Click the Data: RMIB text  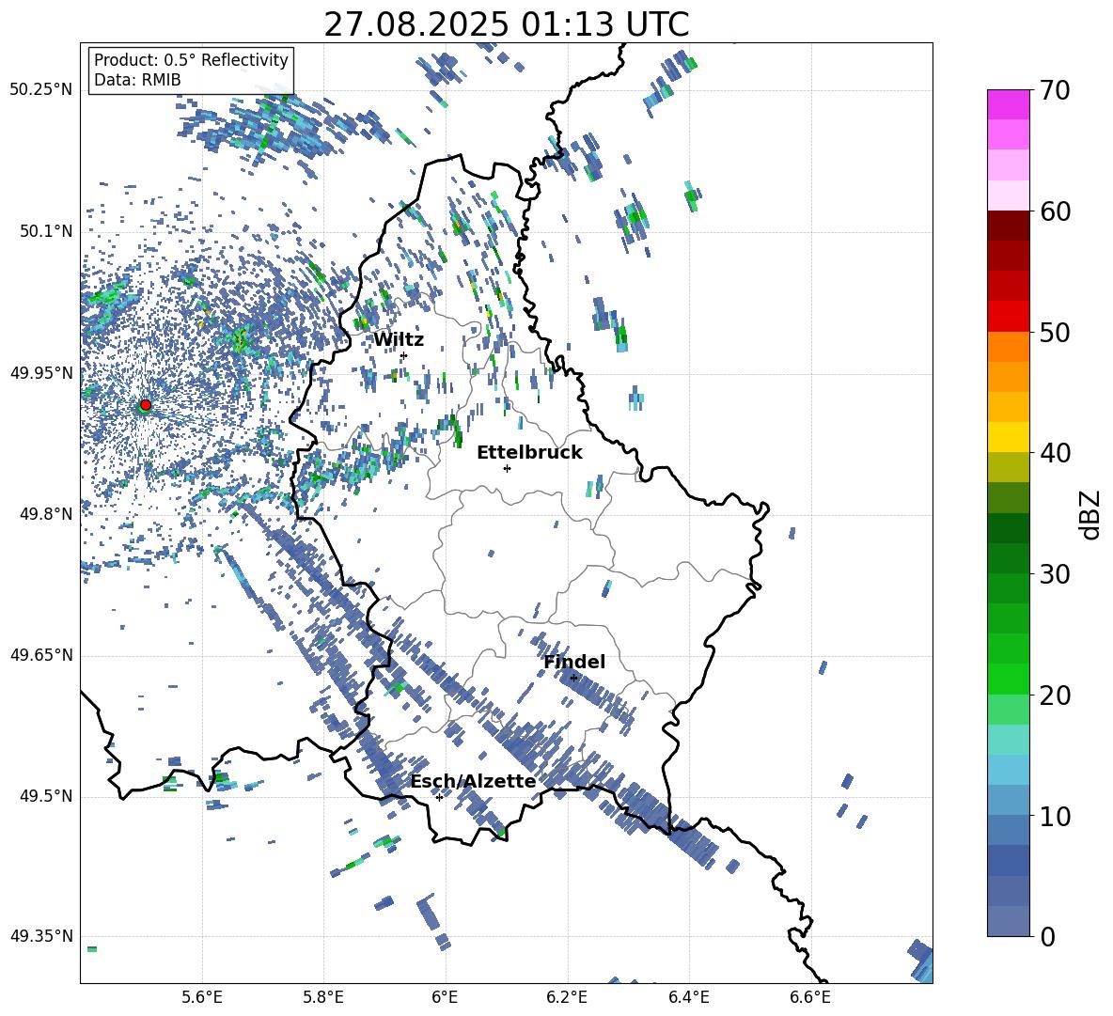(x=137, y=80)
